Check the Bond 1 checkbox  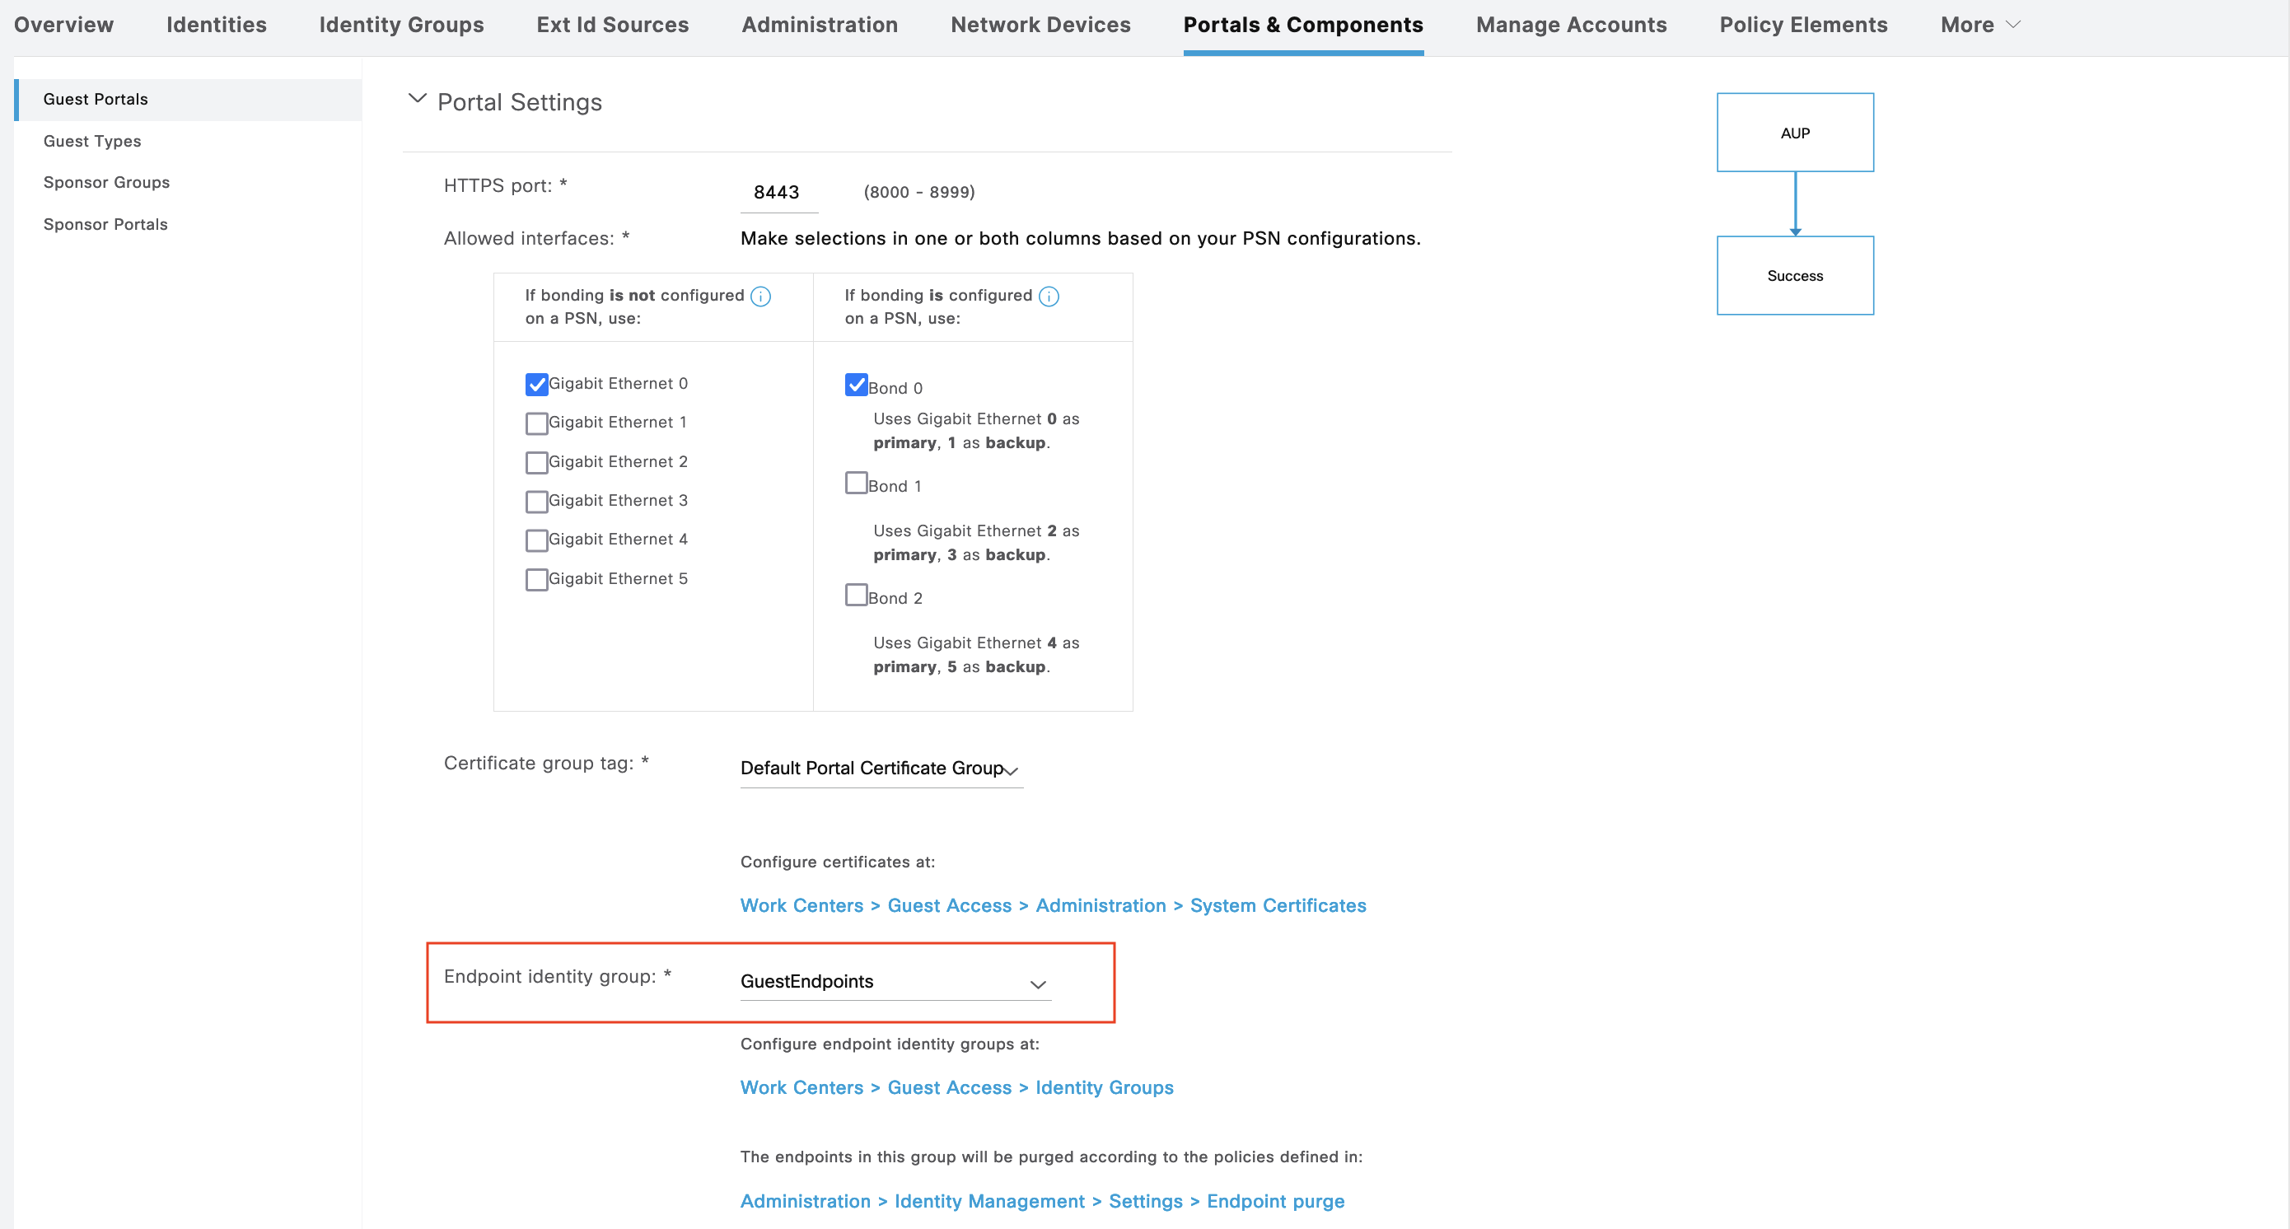[x=855, y=483]
